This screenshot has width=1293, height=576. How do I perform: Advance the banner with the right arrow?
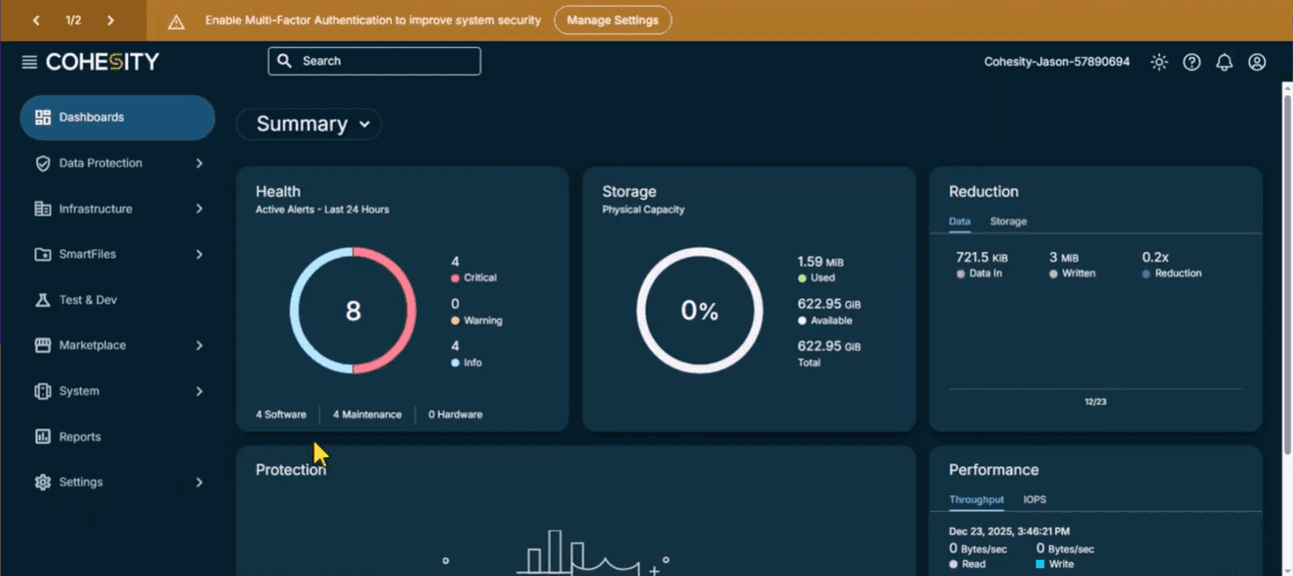(x=111, y=18)
